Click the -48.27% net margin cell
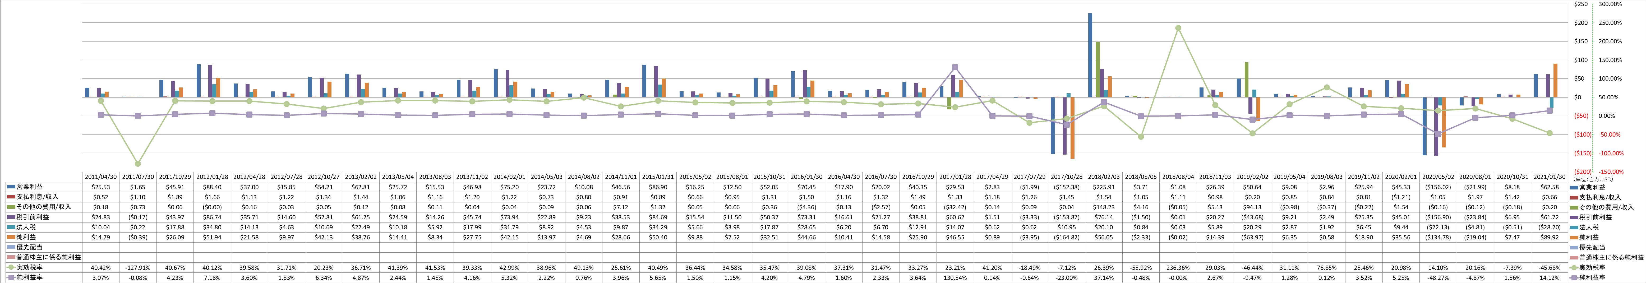This screenshot has height=283, width=1646. tap(1438, 278)
